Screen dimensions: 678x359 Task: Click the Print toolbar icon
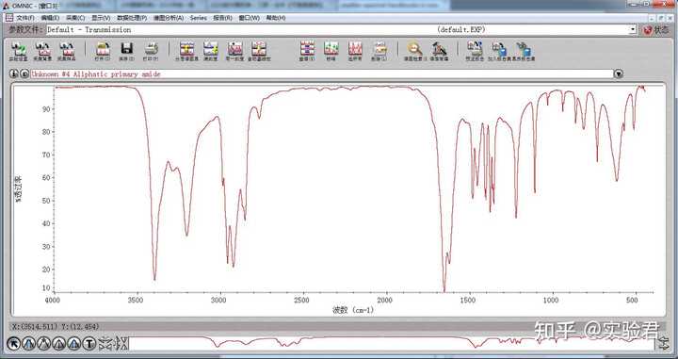click(151, 51)
